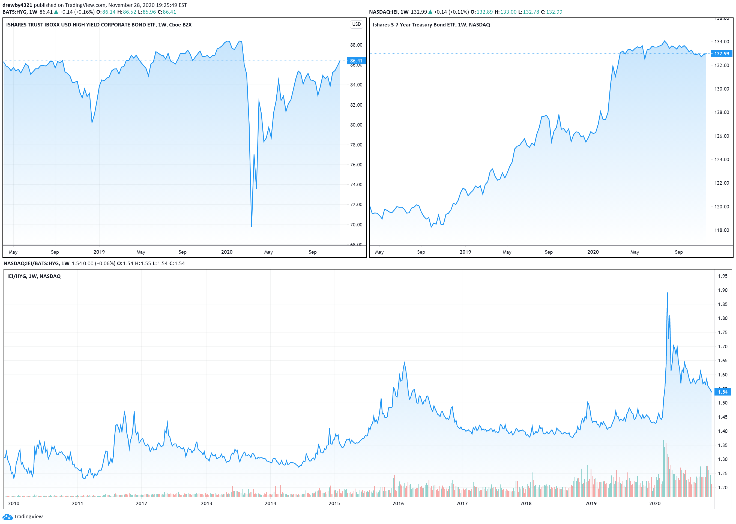The height and width of the screenshot is (524, 736).
Task: Click the '2017' label on the ratio time axis
Action: tap(462, 503)
